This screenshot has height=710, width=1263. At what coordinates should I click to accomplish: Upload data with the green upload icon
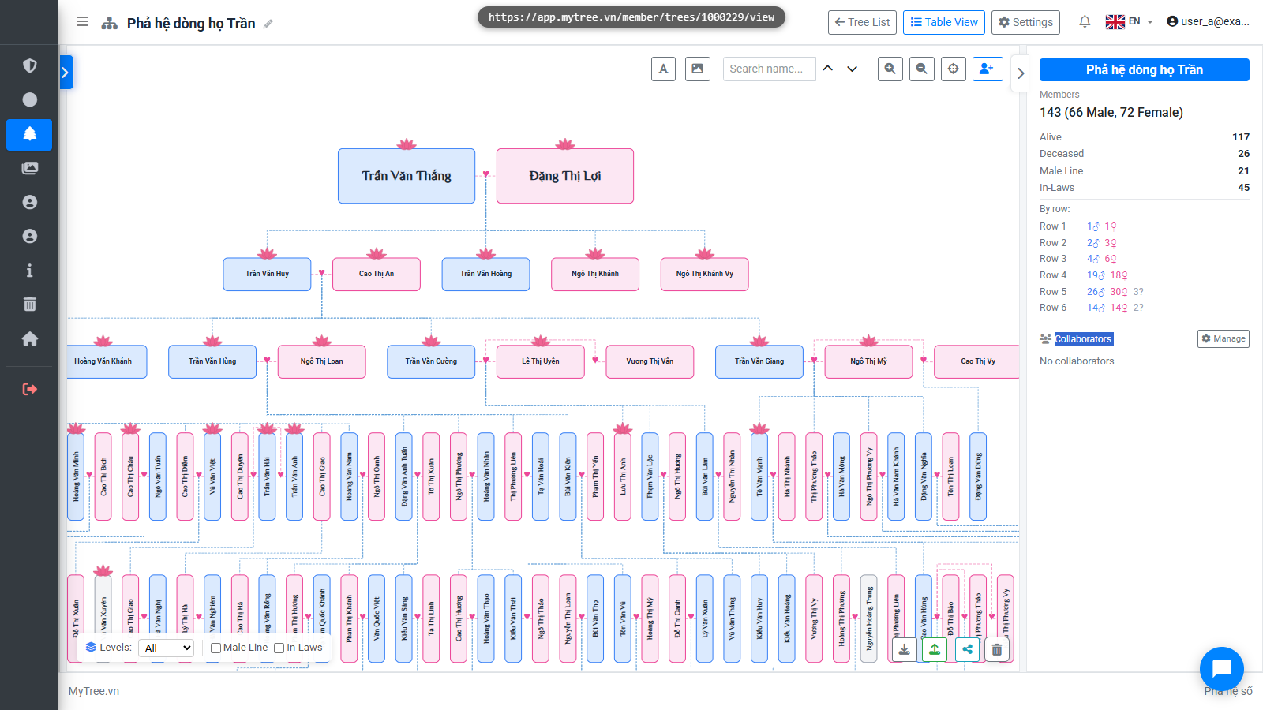tap(935, 649)
